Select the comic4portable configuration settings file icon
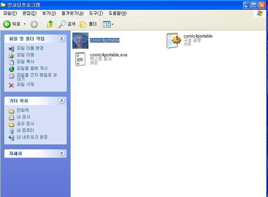 pyautogui.click(x=173, y=40)
